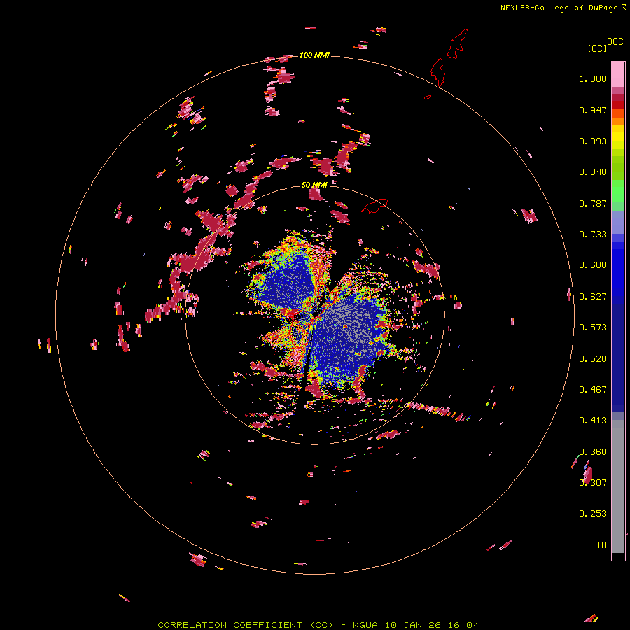Click the 100 NMI range ring label
630x630 pixels.
tap(314, 55)
